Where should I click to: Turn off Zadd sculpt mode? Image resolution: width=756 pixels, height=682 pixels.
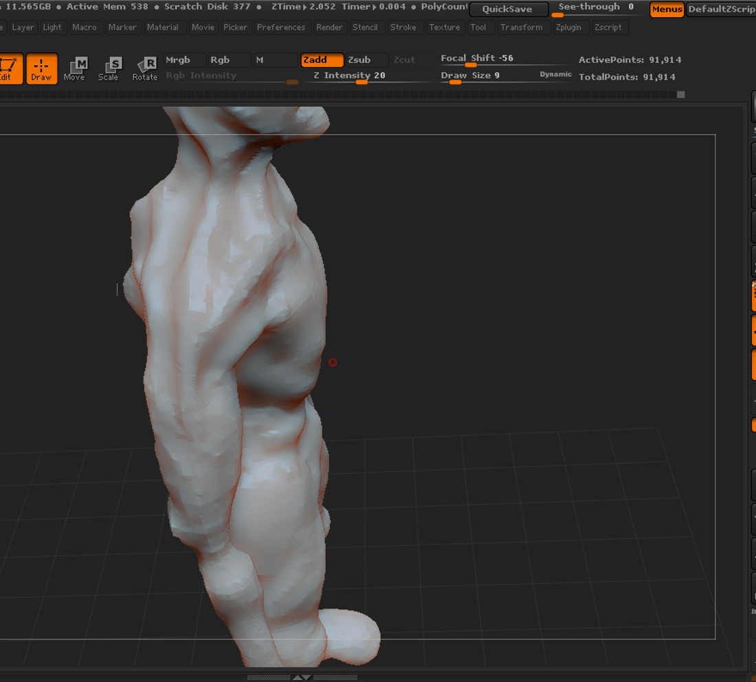(322, 60)
